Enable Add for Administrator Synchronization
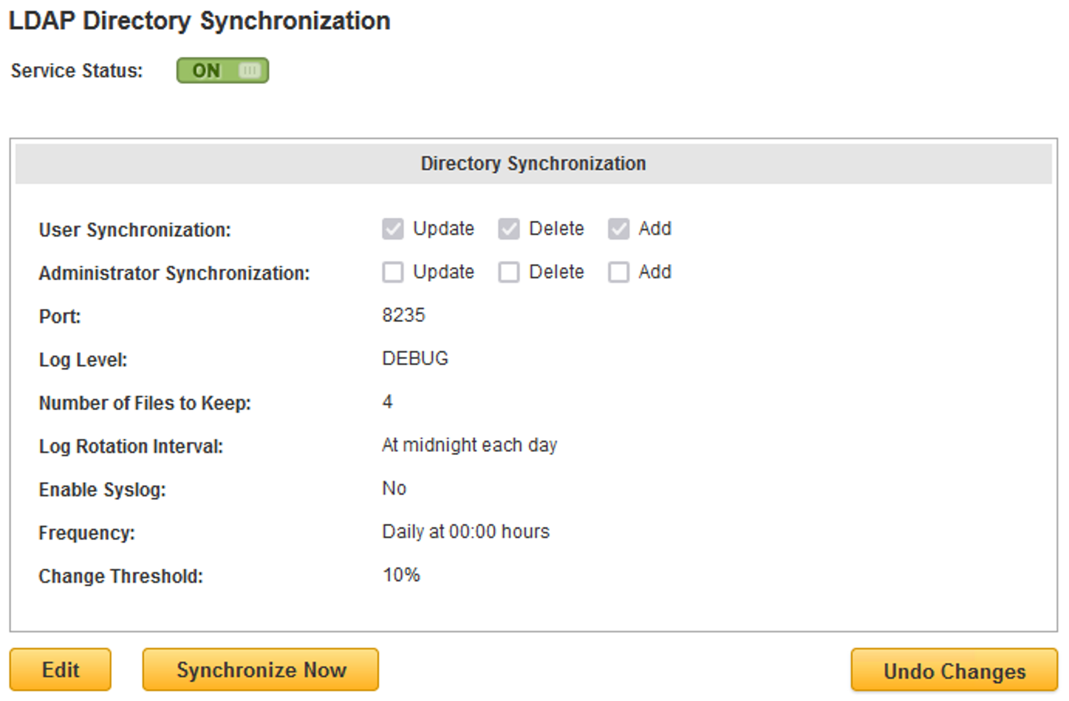This screenshot has width=1069, height=701. [x=619, y=272]
